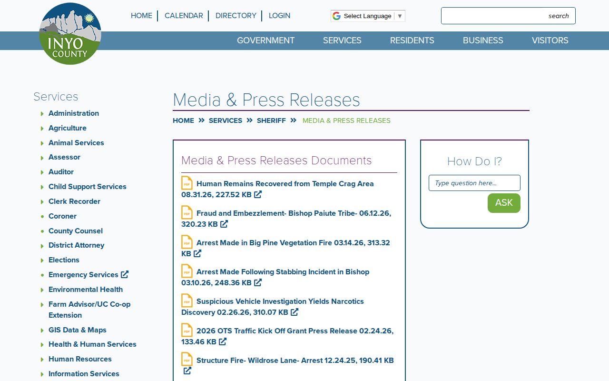Open PDF icon for Stabbing Incident in Bishop

tap(187, 271)
